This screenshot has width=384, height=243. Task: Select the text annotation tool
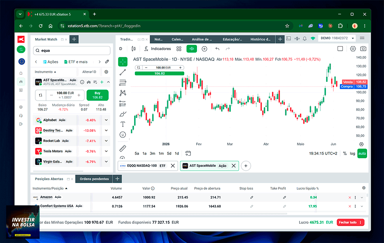(123, 124)
